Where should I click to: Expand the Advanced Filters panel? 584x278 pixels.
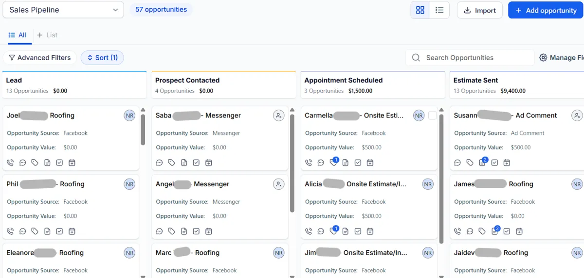(40, 58)
